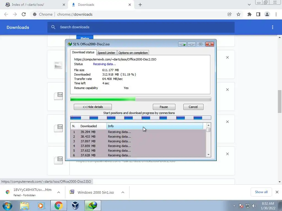This screenshot has height=211, width=282.
Task: Show hidden system tray icons
Action: pyautogui.click(x=234, y=206)
